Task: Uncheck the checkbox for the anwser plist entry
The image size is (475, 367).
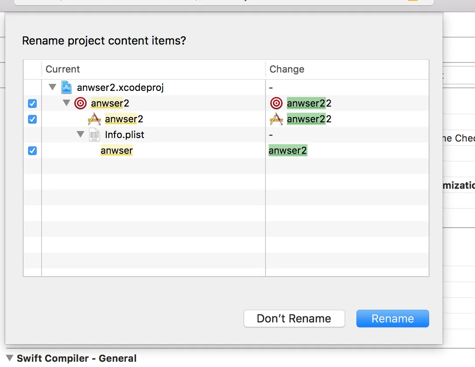Action: (x=32, y=151)
